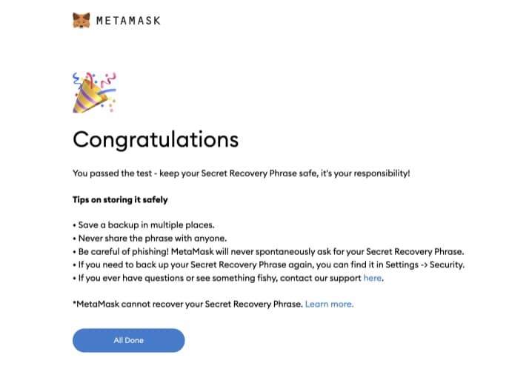Click the 'MetaMask cannot recover' disclaimer text

188,305
